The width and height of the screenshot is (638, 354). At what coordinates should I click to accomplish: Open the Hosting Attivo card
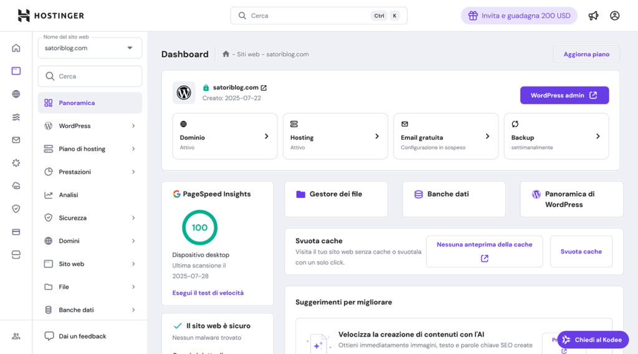coord(335,136)
